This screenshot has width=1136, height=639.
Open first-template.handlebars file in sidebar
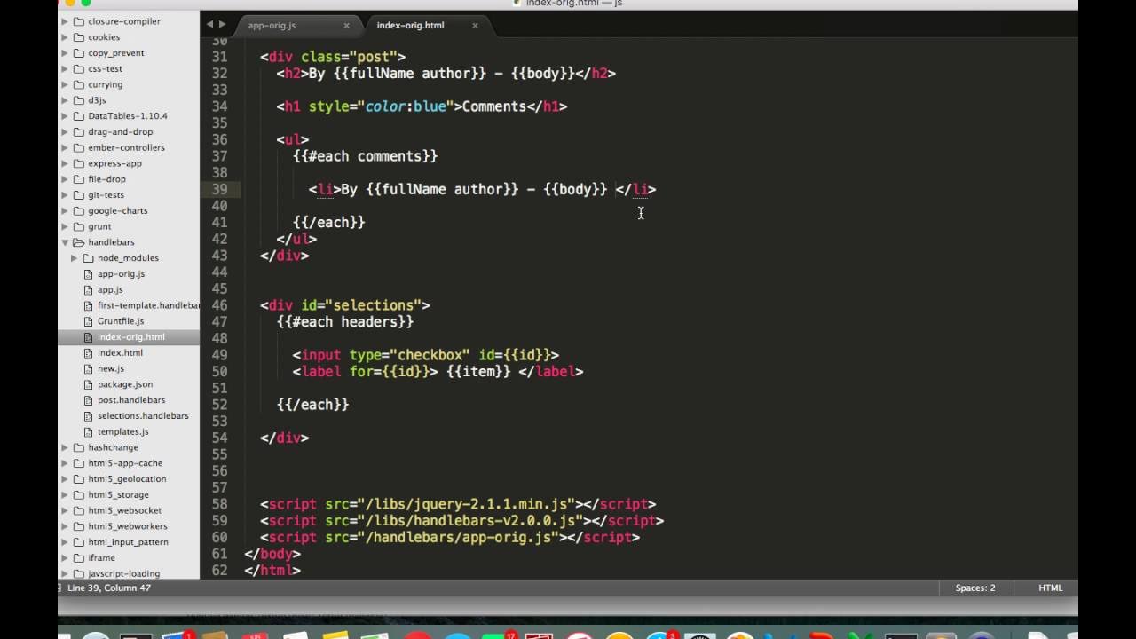(x=148, y=305)
